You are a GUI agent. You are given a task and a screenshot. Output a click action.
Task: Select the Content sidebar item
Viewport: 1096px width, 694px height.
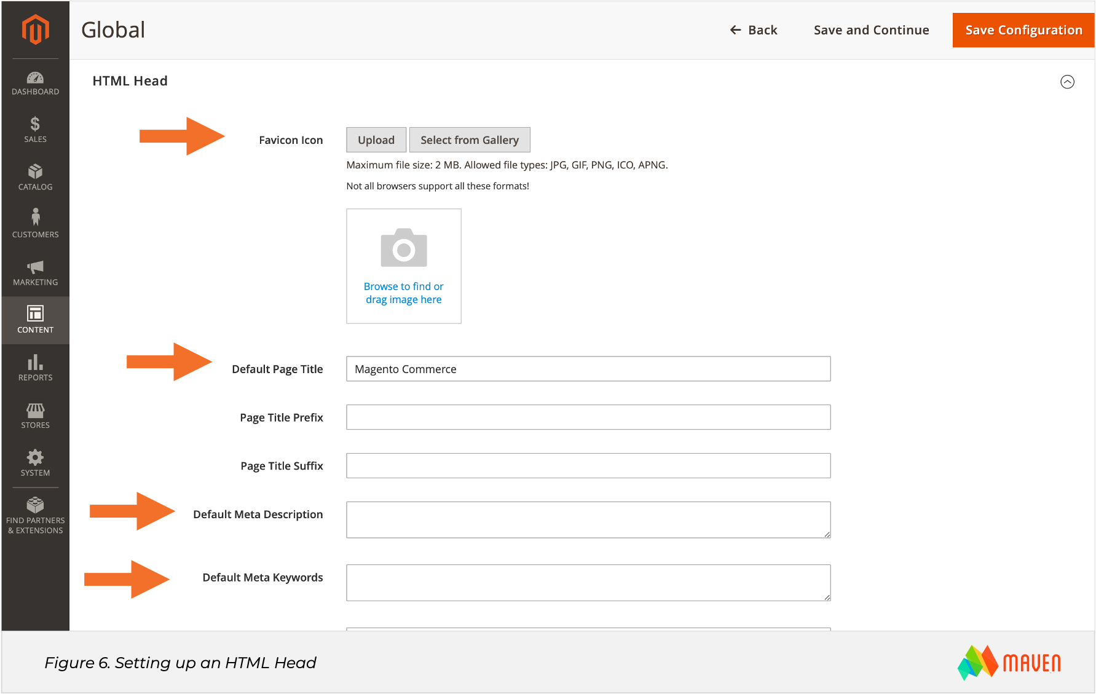(35, 320)
